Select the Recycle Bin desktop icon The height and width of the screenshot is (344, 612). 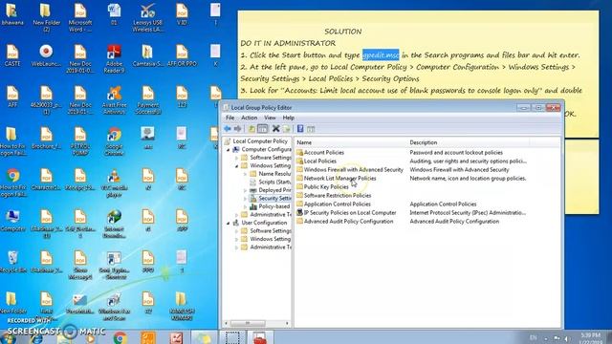point(12,261)
